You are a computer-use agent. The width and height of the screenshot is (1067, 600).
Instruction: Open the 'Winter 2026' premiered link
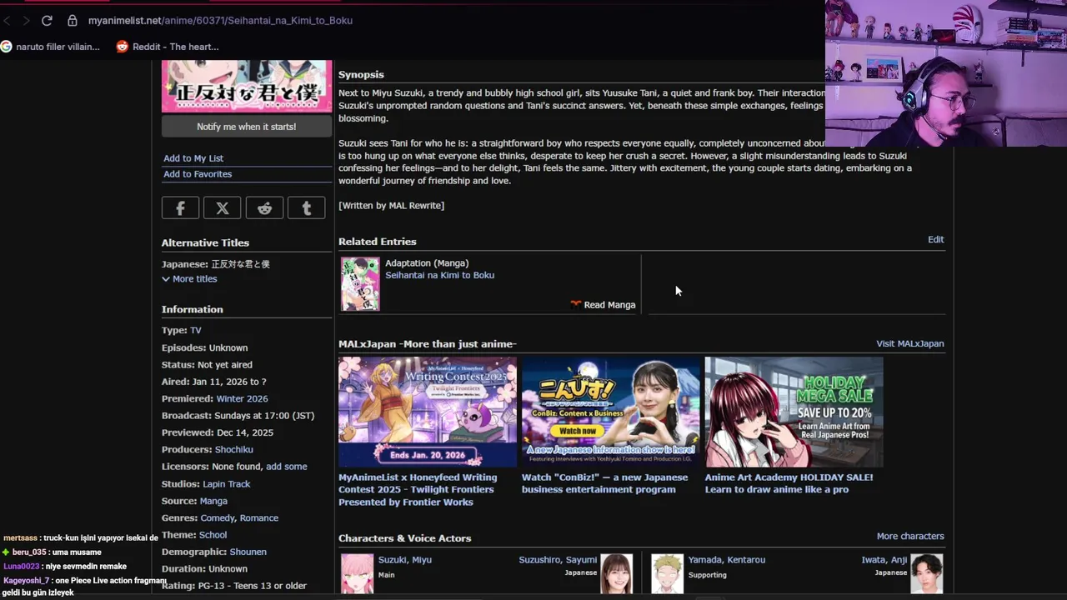(x=242, y=399)
